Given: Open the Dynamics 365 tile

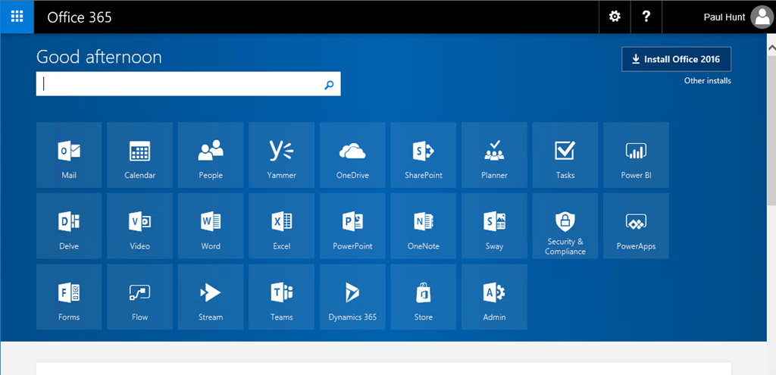Looking at the screenshot, I should click(x=352, y=296).
